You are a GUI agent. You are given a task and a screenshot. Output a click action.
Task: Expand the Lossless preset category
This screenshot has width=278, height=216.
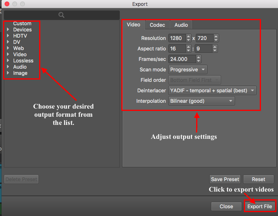tap(8, 60)
